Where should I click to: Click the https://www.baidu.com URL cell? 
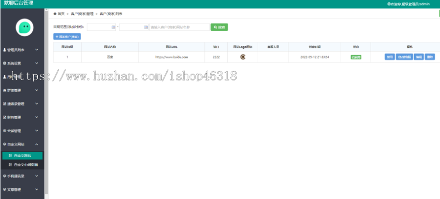[172, 57]
